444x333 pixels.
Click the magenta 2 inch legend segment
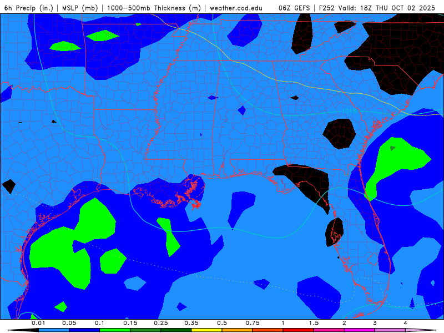(x=360, y=330)
